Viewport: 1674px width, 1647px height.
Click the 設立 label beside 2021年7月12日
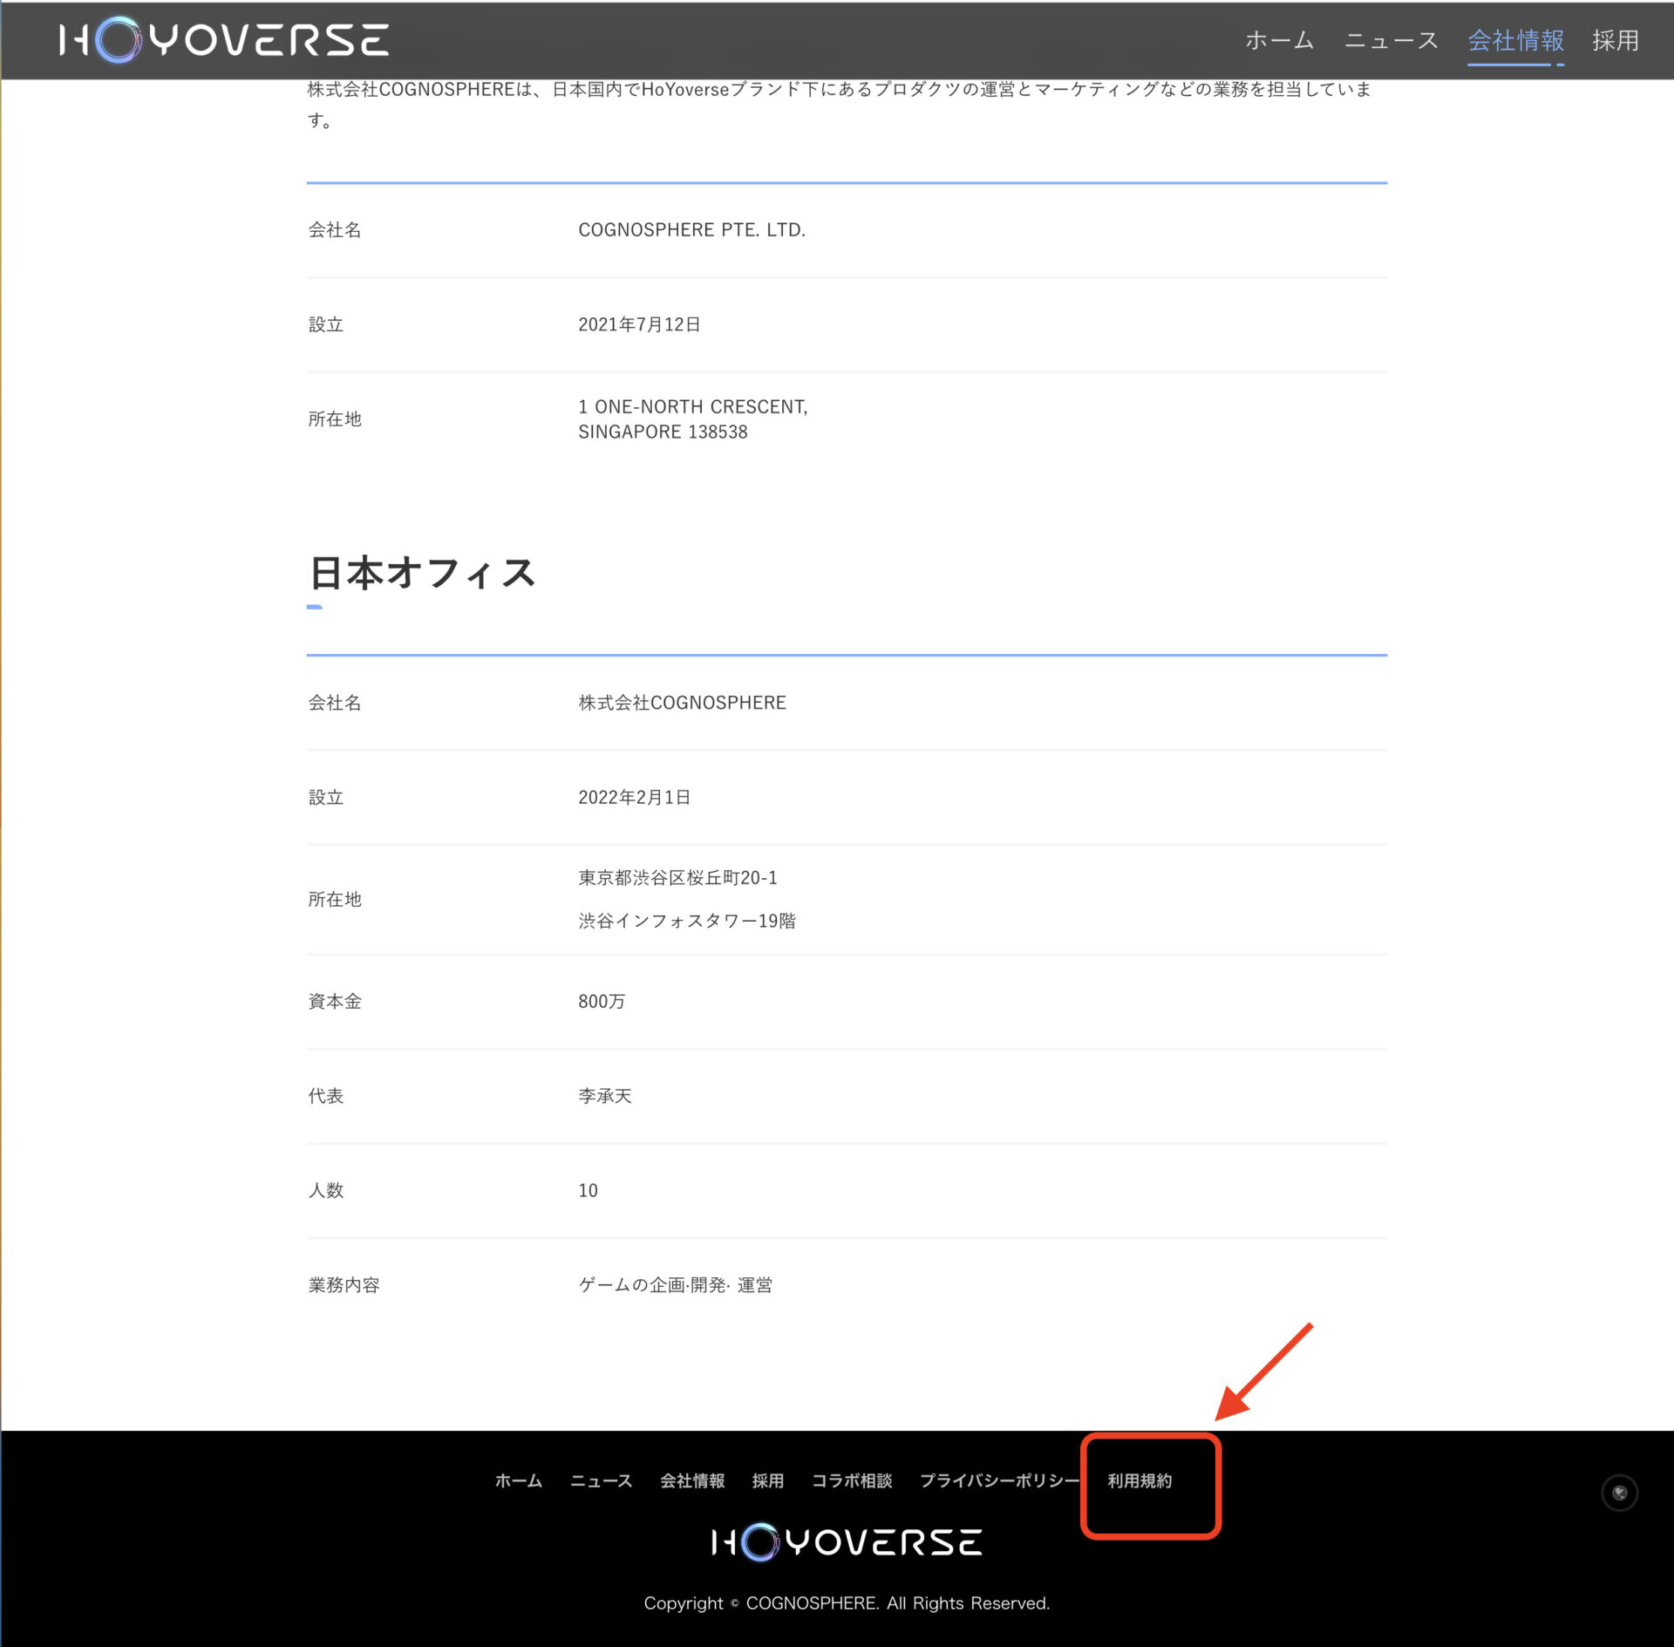(x=325, y=324)
